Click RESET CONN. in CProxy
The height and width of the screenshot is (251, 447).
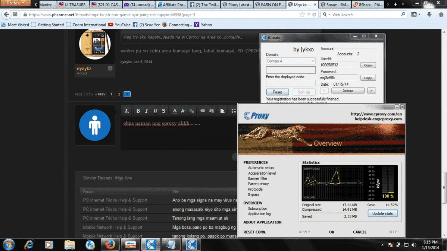click(254, 232)
